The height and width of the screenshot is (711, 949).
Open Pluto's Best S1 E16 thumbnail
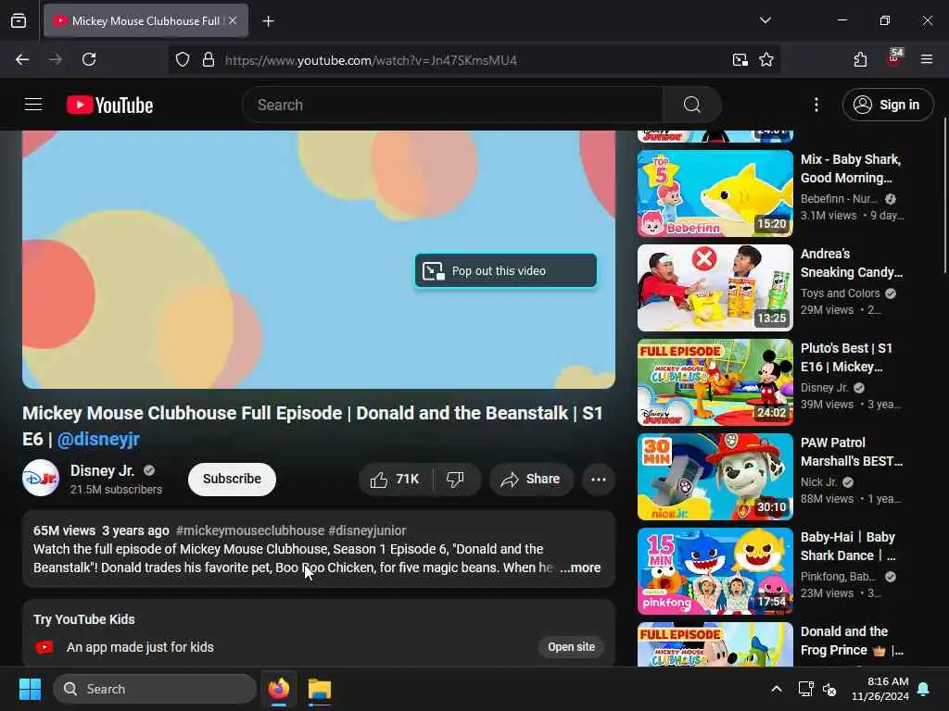[715, 382]
